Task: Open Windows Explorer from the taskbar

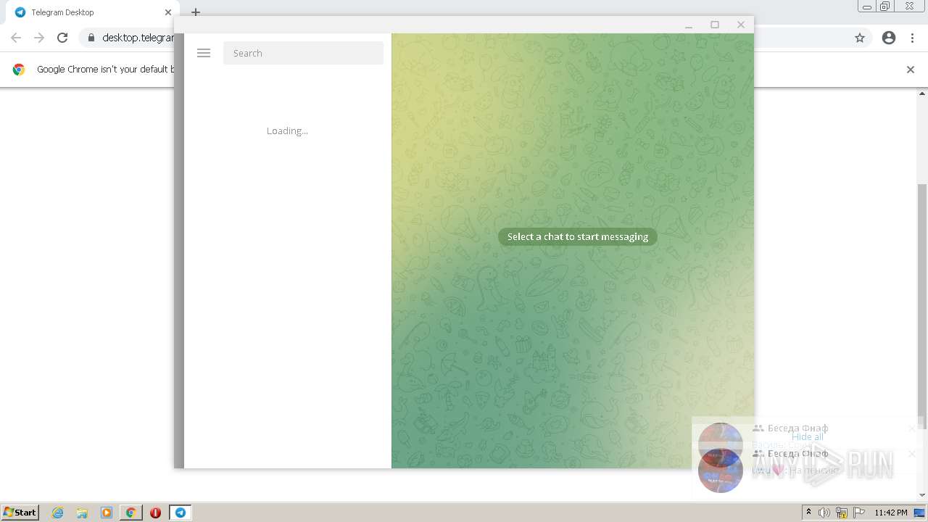Action: 82,513
